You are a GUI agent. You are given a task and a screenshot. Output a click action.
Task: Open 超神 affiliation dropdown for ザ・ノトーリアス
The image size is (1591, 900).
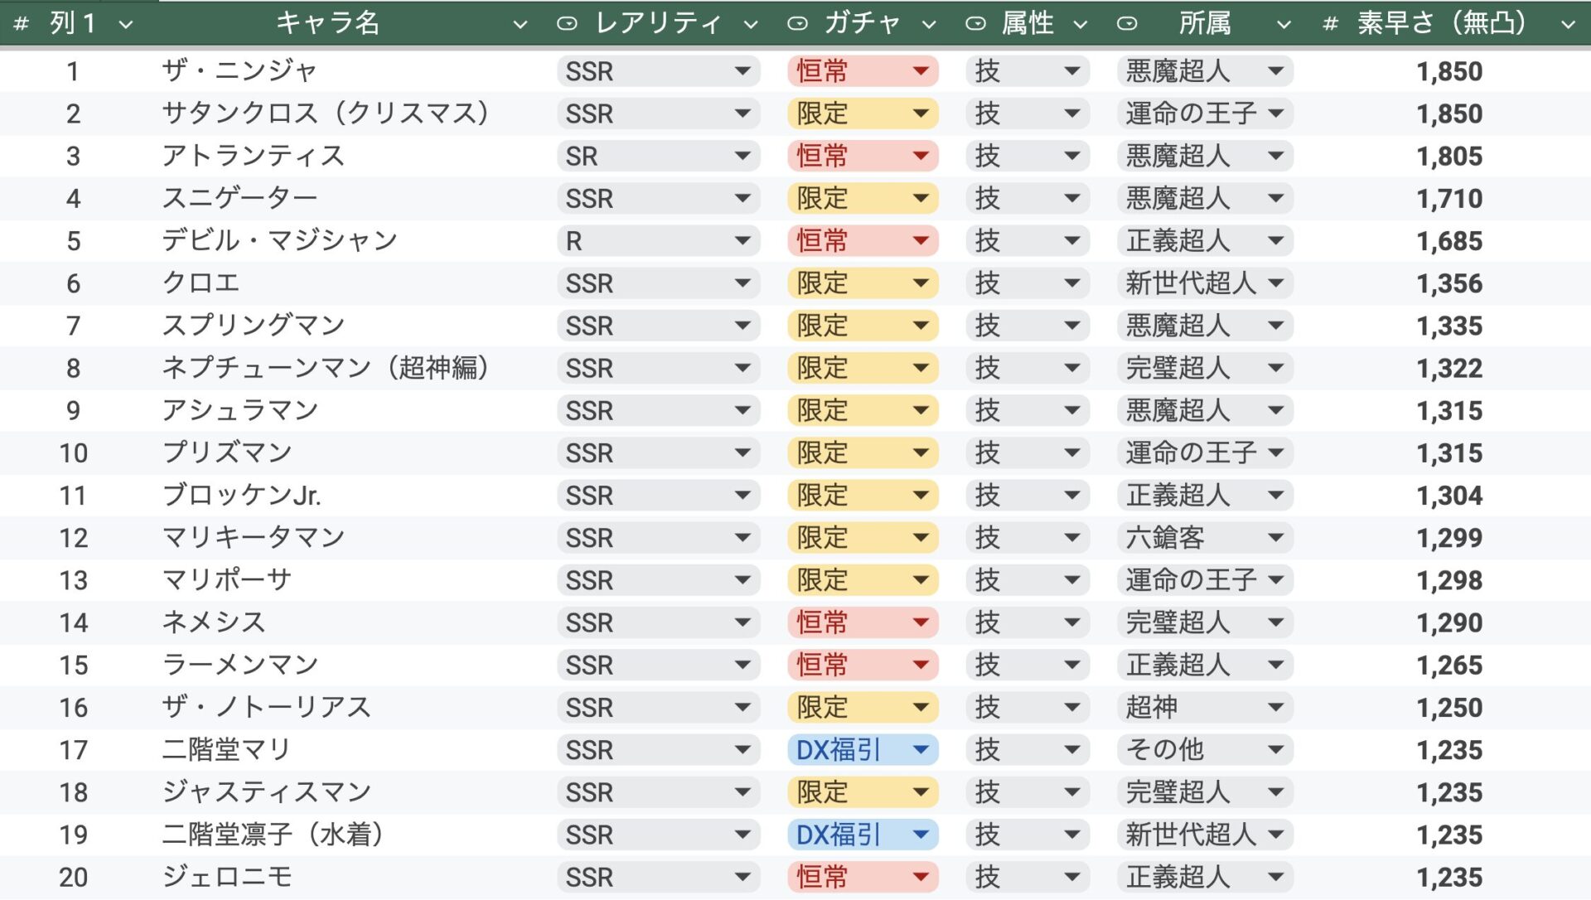[1276, 708]
